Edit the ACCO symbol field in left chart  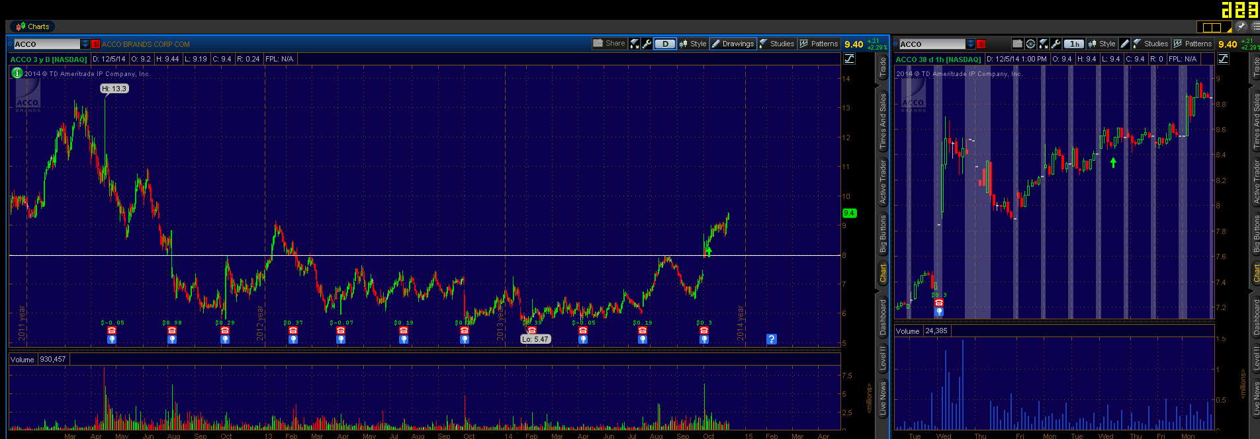coord(46,44)
